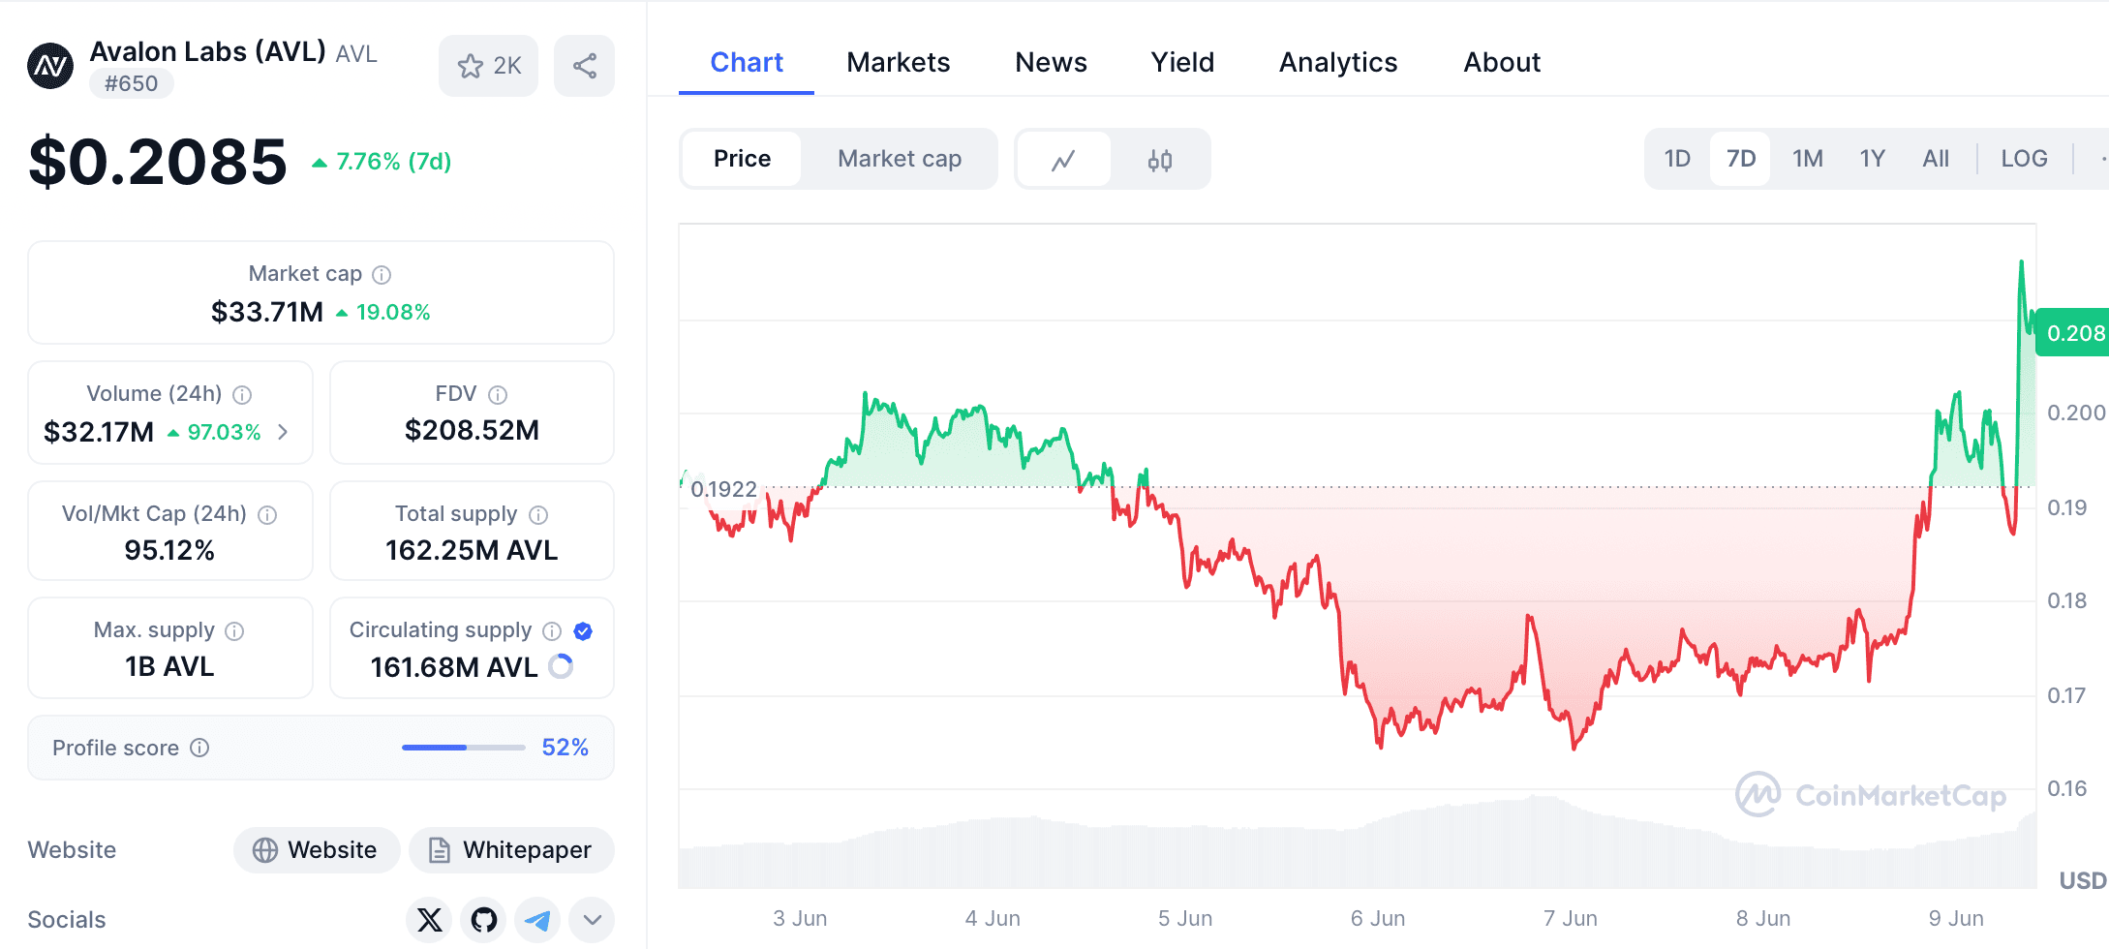Select the line chart icon
This screenshot has width=2109, height=949.
click(x=1063, y=158)
